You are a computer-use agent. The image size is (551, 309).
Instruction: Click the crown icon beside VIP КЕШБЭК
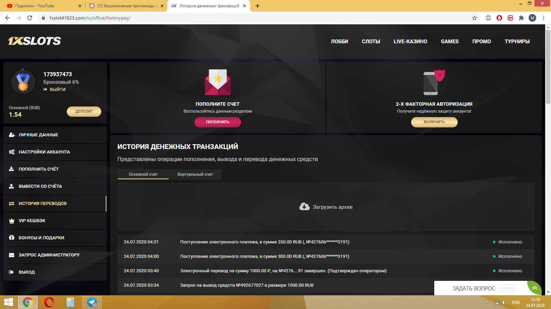(12, 221)
